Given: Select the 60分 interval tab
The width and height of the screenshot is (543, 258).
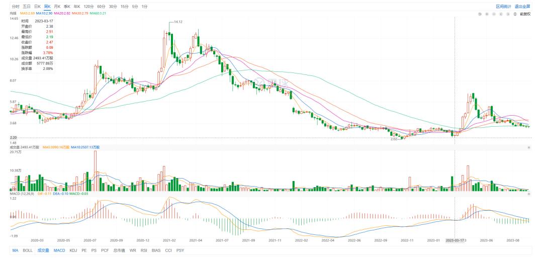Looking at the screenshot, I should pos(101,7).
